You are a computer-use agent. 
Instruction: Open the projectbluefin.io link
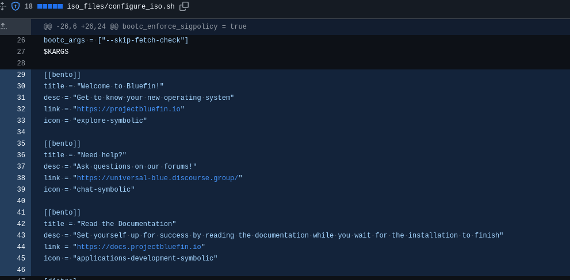pyautogui.click(x=129, y=110)
